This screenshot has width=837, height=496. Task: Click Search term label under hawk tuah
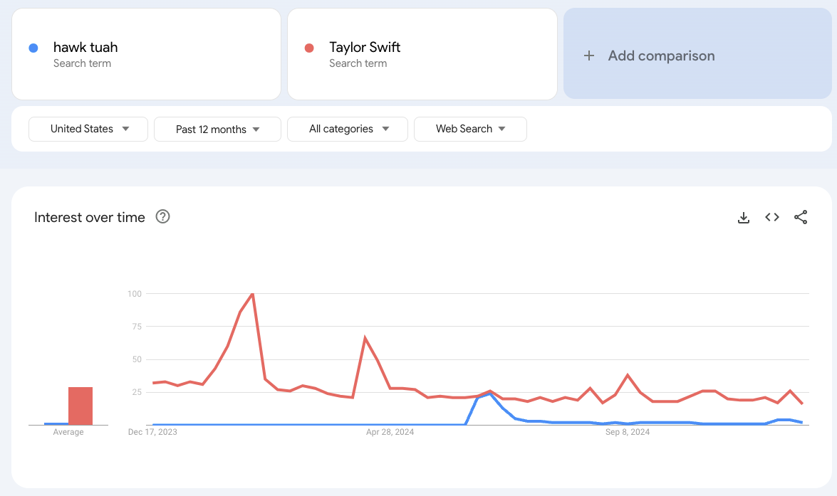tap(82, 63)
